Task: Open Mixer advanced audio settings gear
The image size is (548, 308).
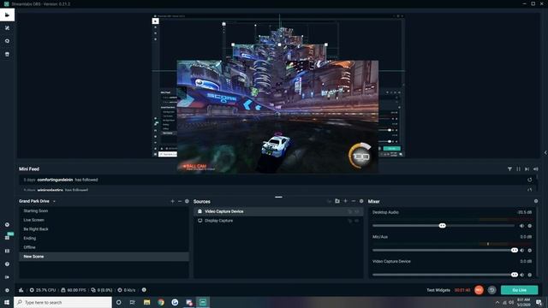Action: coord(536,201)
